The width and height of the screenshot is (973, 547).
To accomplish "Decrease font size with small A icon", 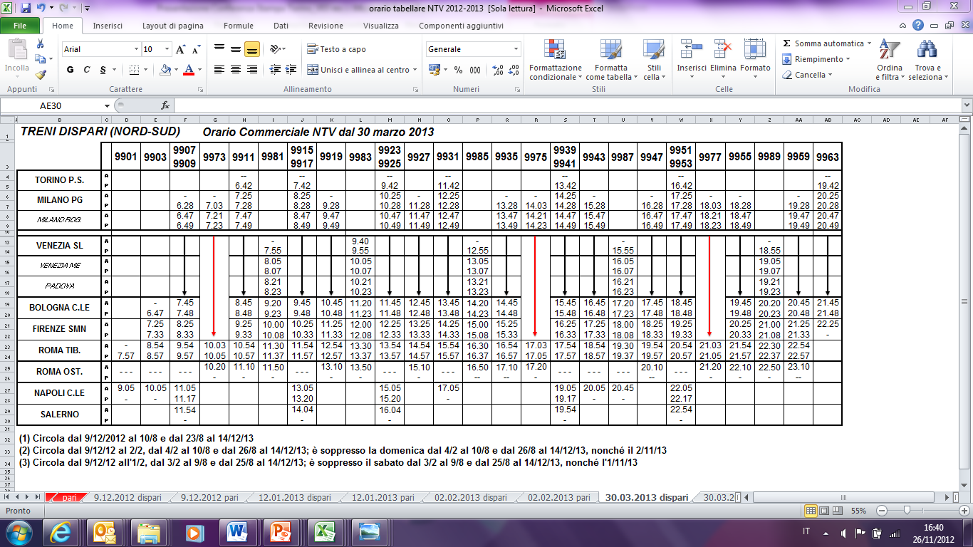I will pyautogui.click(x=196, y=49).
